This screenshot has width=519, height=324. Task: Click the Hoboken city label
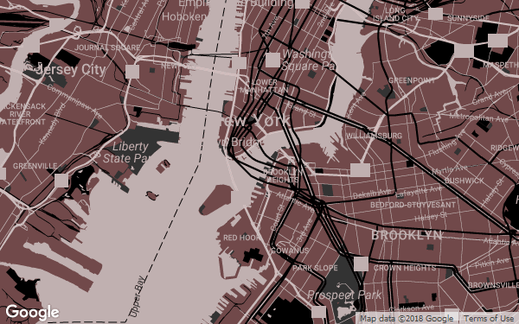coord(184,16)
